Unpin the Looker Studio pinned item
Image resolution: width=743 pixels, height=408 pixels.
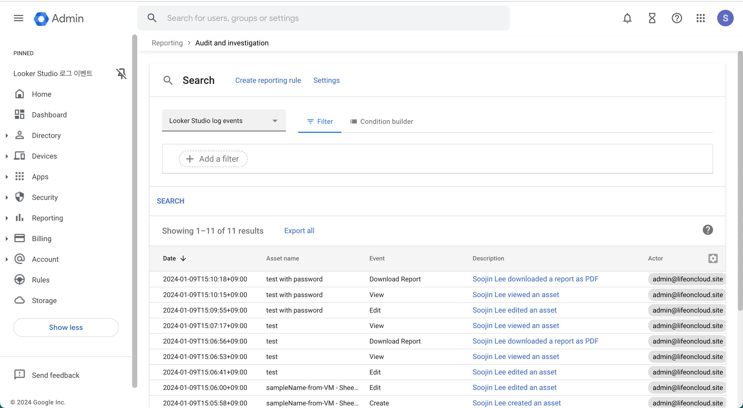coord(121,74)
